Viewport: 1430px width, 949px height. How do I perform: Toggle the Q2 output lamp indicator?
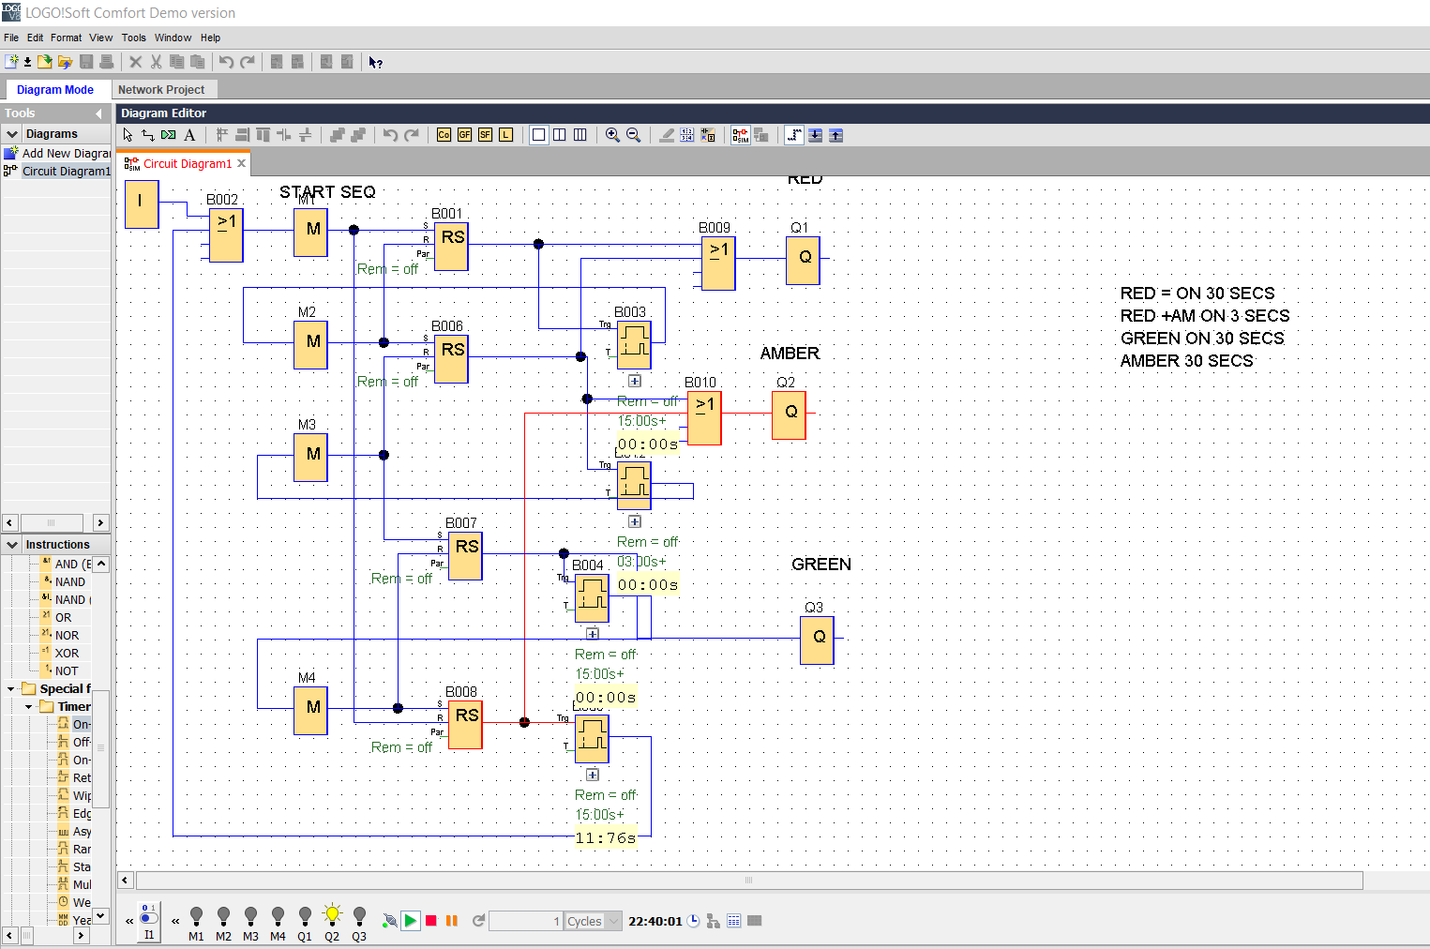332,915
